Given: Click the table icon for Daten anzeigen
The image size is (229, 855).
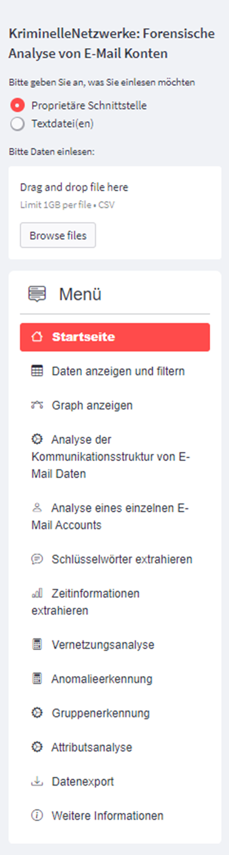Looking at the screenshot, I should (x=36, y=371).
